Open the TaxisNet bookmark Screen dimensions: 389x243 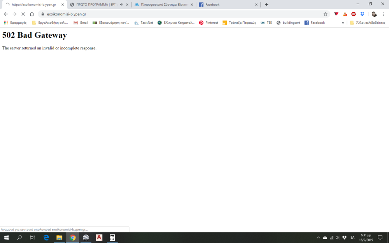[144, 23]
